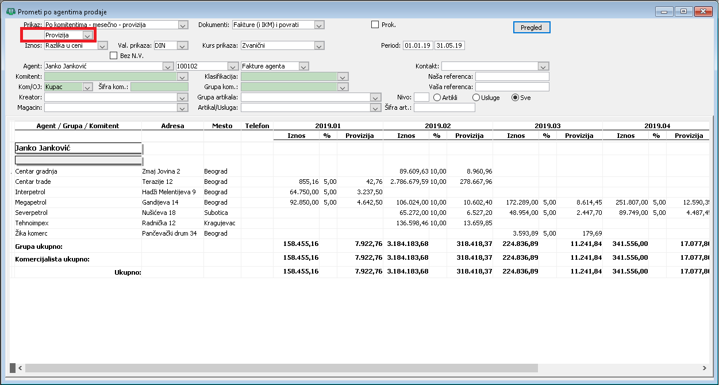Expand the Provizija dropdown
The height and width of the screenshot is (385, 719).
(87, 36)
